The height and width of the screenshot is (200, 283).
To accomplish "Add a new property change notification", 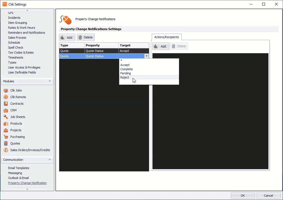I will (67, 38).
